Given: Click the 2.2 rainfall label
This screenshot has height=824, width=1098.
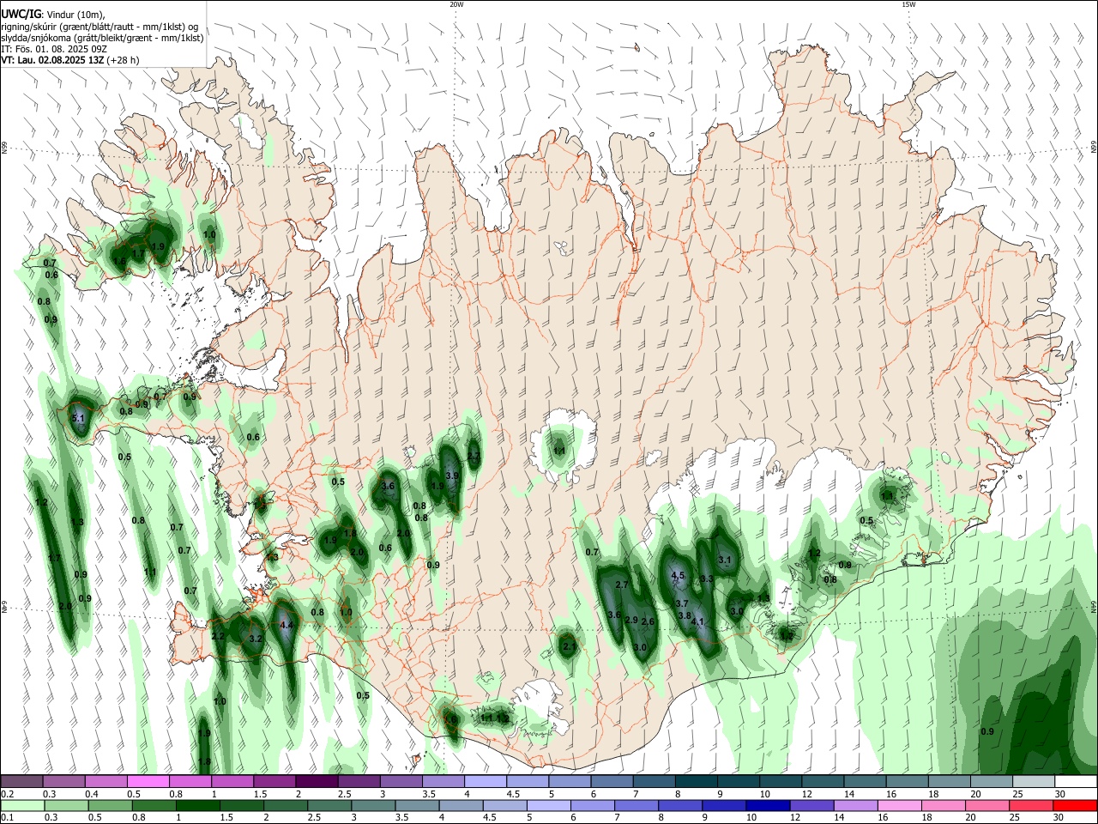Looking at the screenshot, I should coord(218,636).
